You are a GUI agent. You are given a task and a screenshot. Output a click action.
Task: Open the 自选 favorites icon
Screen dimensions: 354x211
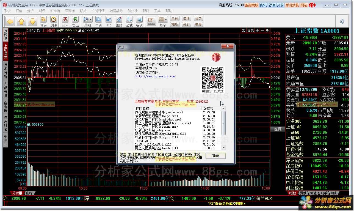(x=98, y=21)
